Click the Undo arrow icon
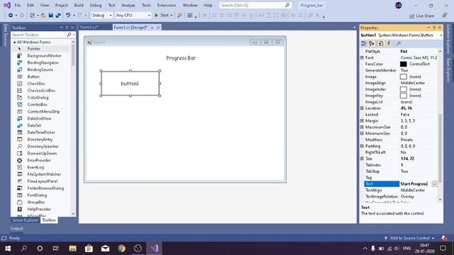This screenshot has width=454, height=255. tap(68, 16)
